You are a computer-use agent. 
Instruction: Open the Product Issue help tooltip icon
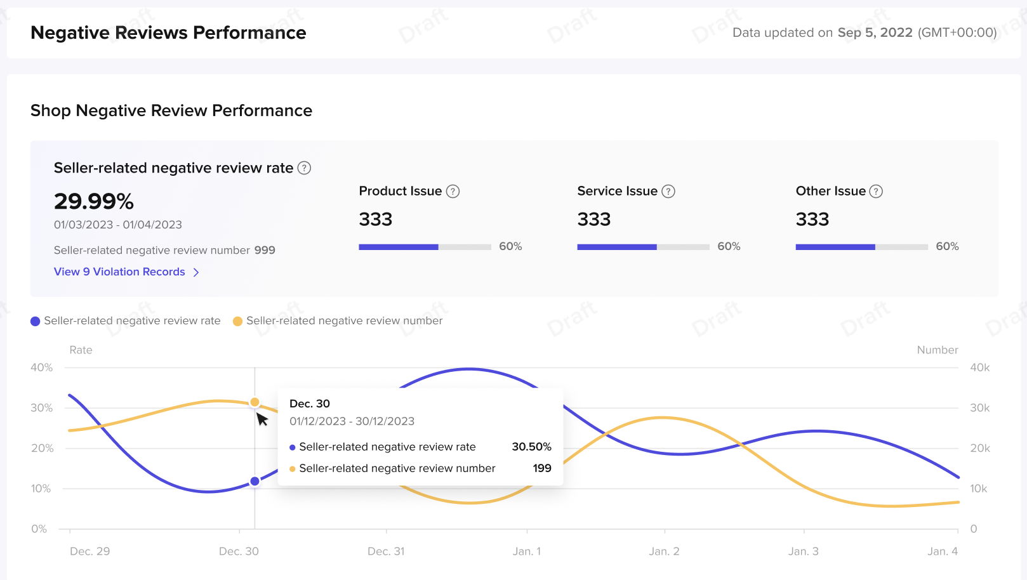pos(453,192)
